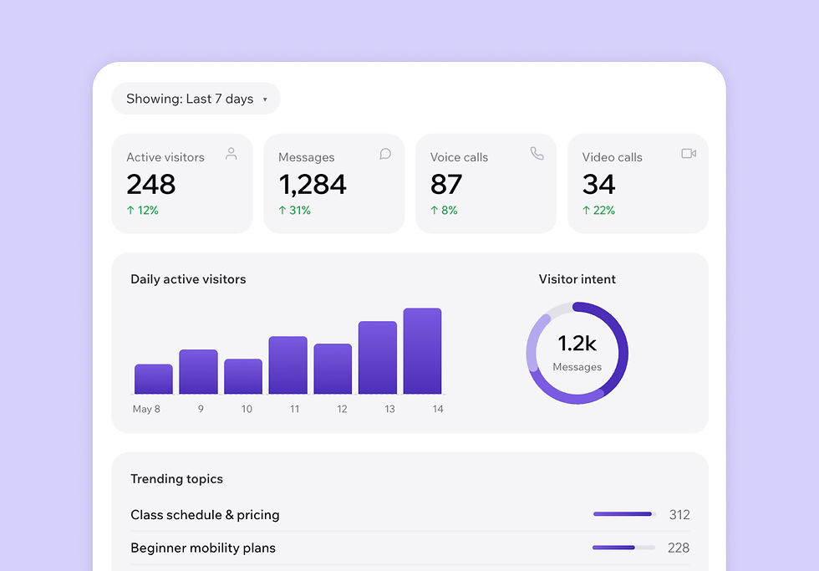Viewport: 819px width, 571px height.
Task: Click the count 228
Action: click(x=679, y=548)
